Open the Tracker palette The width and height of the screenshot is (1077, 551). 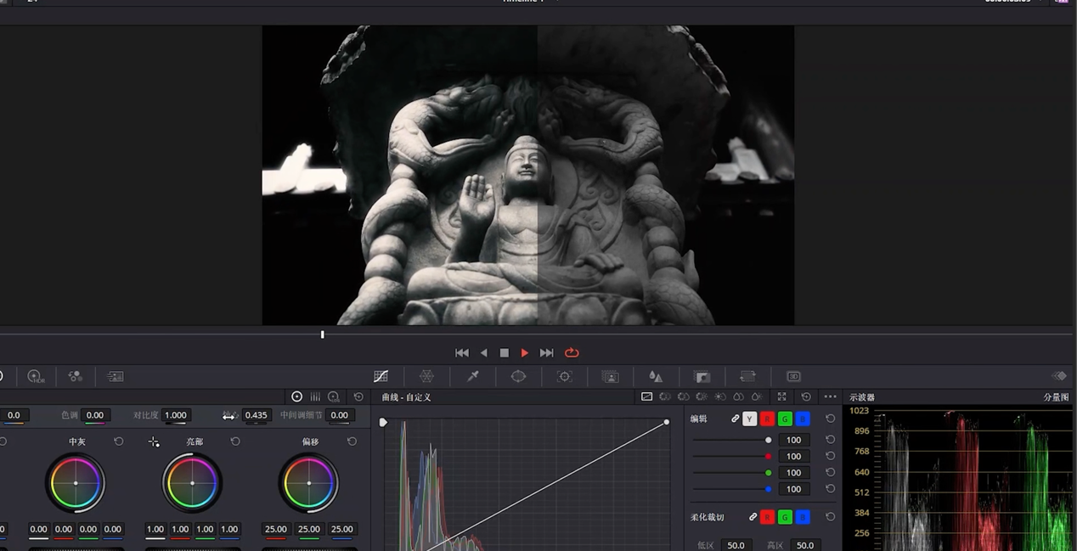pos(564,376)
